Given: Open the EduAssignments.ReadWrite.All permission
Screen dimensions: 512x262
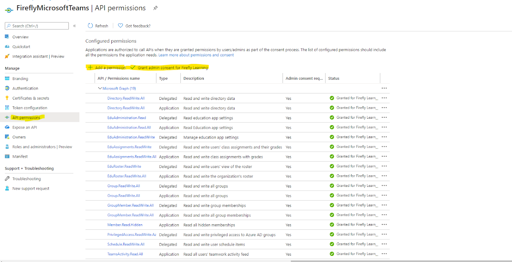Looking at the screenshot, I should (x=132, y=157).
